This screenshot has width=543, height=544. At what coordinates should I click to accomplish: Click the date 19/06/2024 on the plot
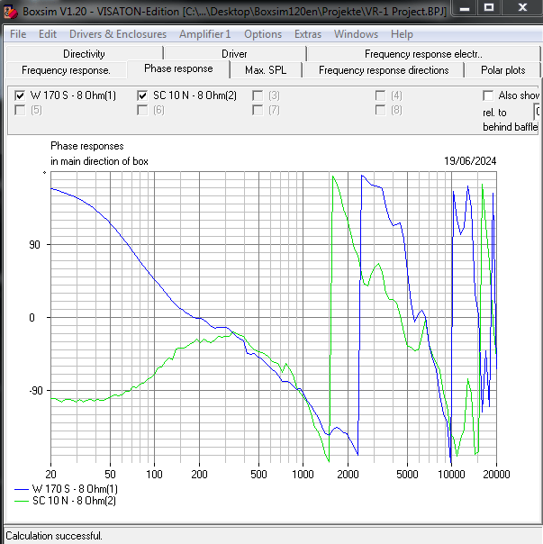click(470, 161)
